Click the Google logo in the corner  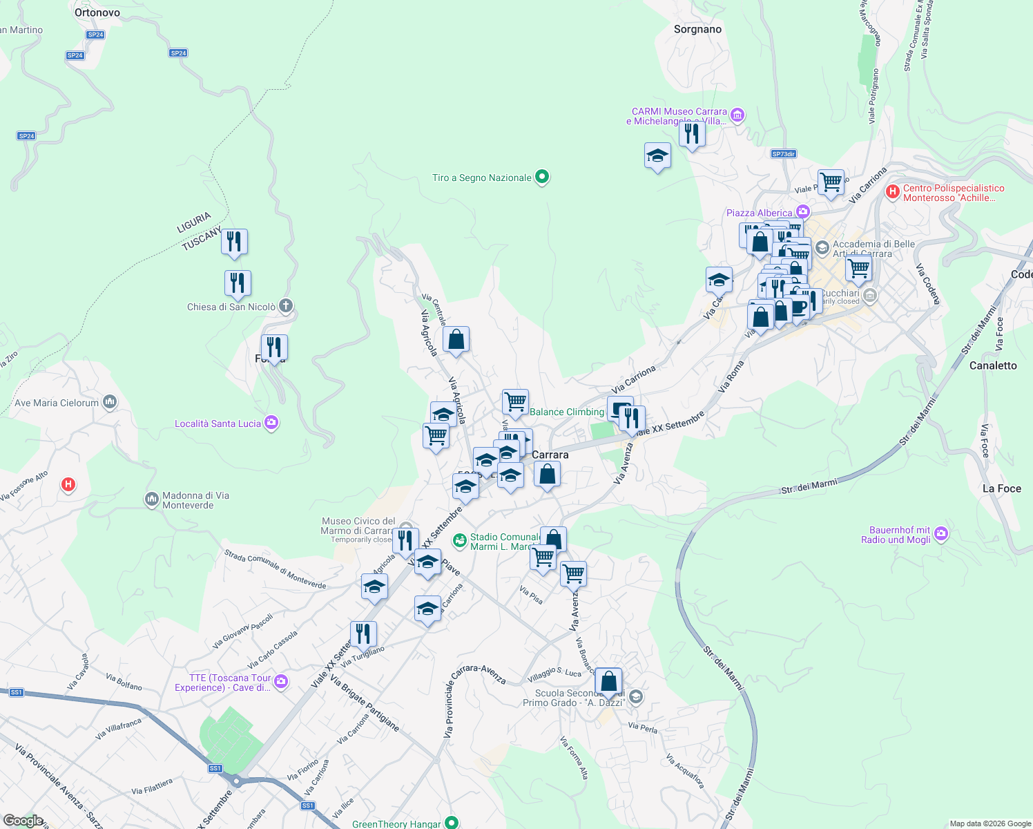[24, 821]
